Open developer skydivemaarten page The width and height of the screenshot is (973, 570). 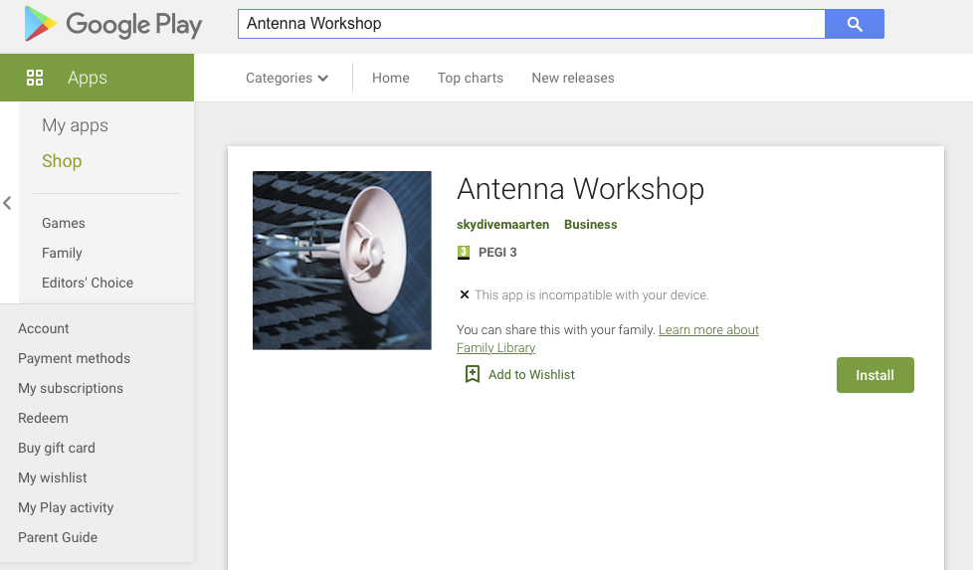(x=502, y=225)
